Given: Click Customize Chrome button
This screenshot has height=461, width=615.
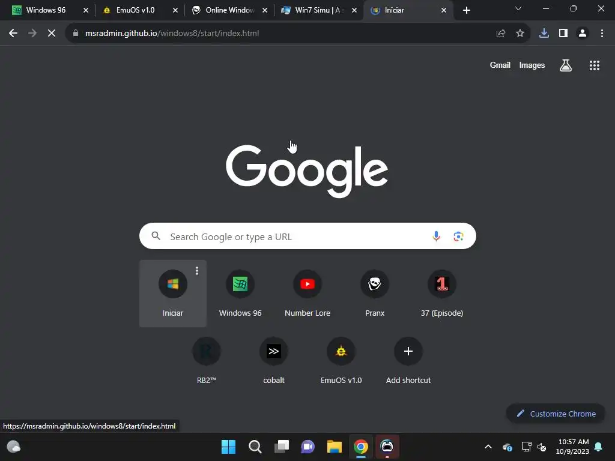Looking at the screenshot, I should tap(556, 414).
